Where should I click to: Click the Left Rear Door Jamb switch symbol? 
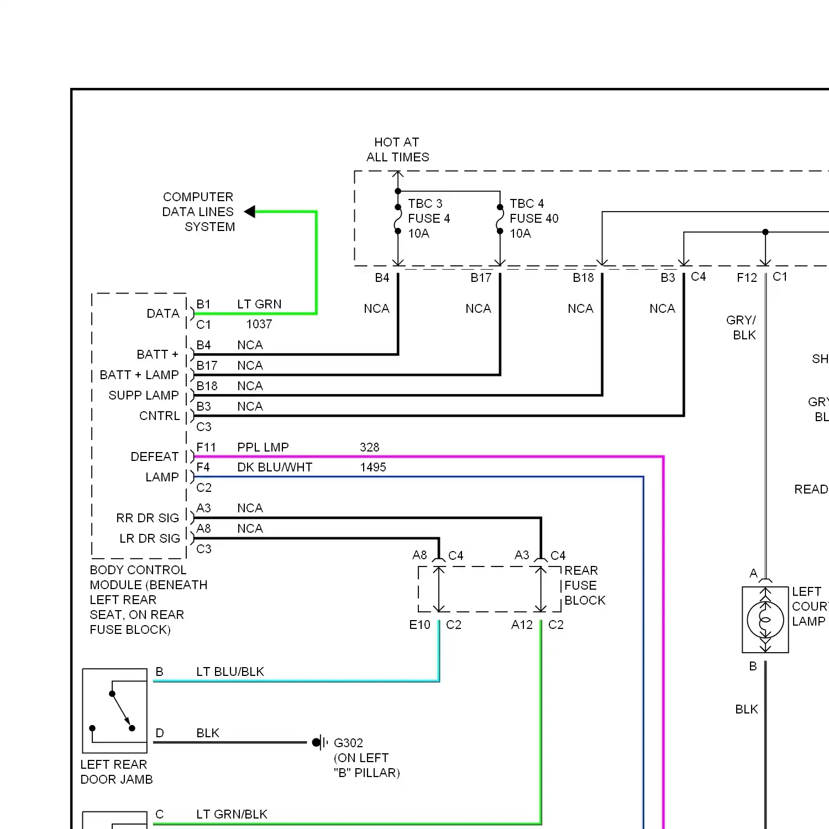(115, 711)
